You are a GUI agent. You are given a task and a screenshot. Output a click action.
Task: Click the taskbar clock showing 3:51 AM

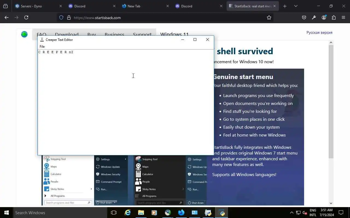[x=326, y=213]
